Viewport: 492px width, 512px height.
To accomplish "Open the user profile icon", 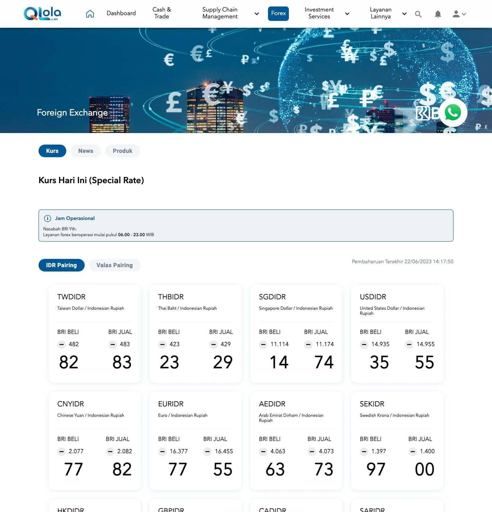I will point(456,14).
